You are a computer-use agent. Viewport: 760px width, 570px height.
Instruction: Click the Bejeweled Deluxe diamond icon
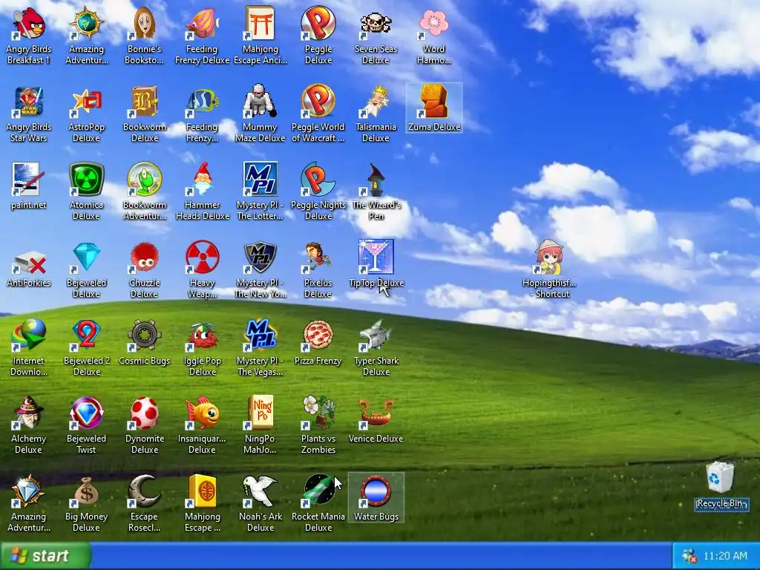pos(86,258)
